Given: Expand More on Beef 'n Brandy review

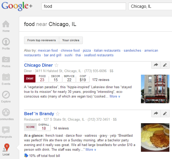Looking at the screenshot, I should click(91, 149).
